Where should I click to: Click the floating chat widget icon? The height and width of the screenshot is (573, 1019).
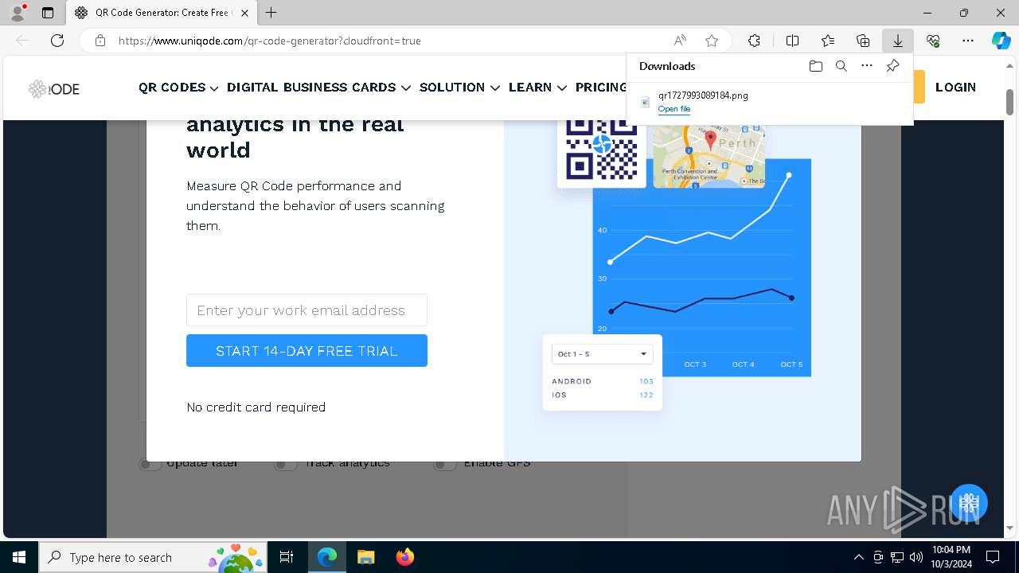(x=969, y=503)
